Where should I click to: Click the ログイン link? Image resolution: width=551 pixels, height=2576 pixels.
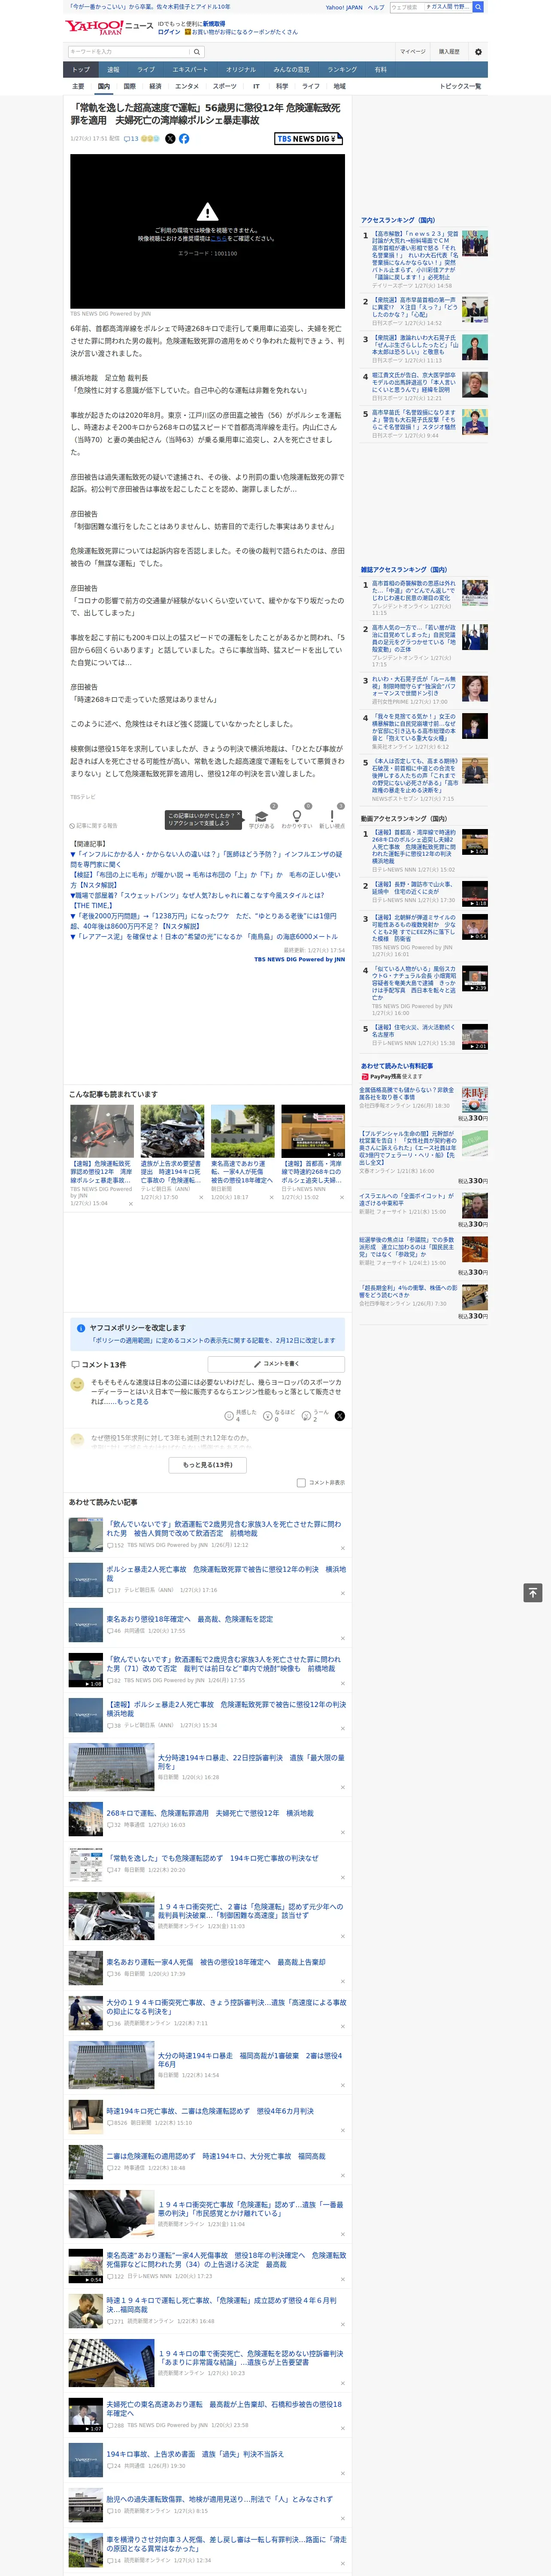pos(169,32)
